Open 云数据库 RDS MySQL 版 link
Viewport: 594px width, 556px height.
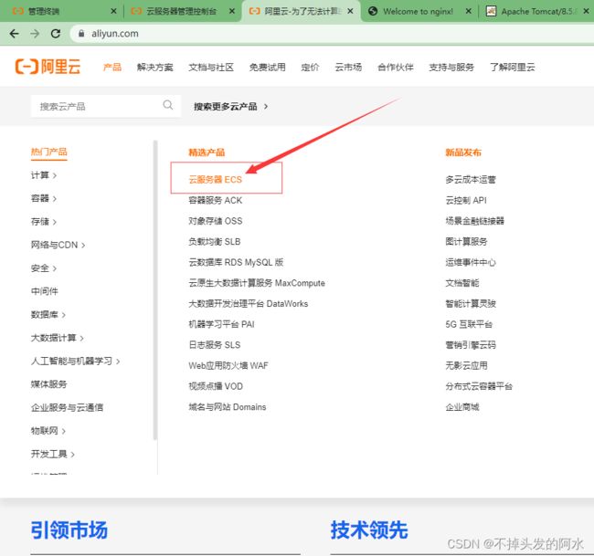point(236,262)
